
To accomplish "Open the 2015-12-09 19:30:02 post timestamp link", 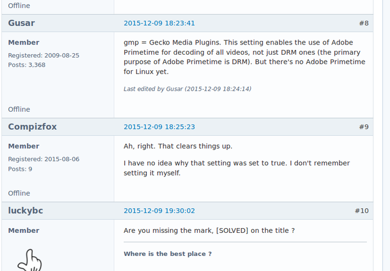I will tap(159, 211).
